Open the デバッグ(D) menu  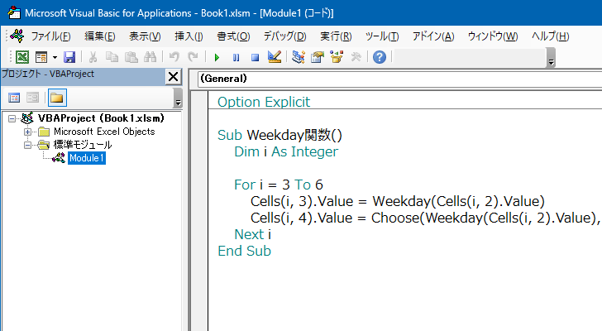[284, 36]
